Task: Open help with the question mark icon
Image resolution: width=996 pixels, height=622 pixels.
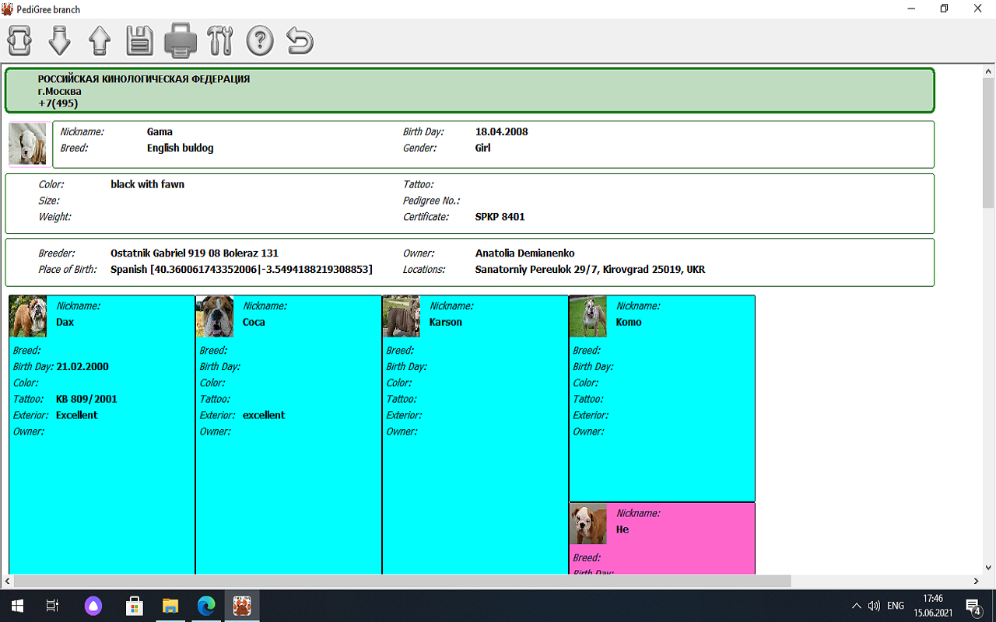Action: [x=260, y=40]
